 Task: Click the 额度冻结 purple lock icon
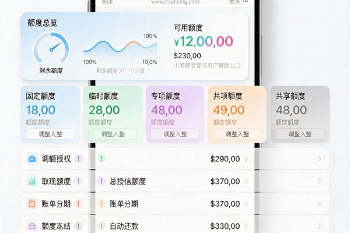32,226
